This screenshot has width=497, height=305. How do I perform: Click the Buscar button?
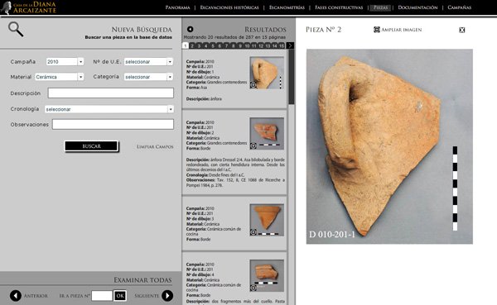coord(91,146)
